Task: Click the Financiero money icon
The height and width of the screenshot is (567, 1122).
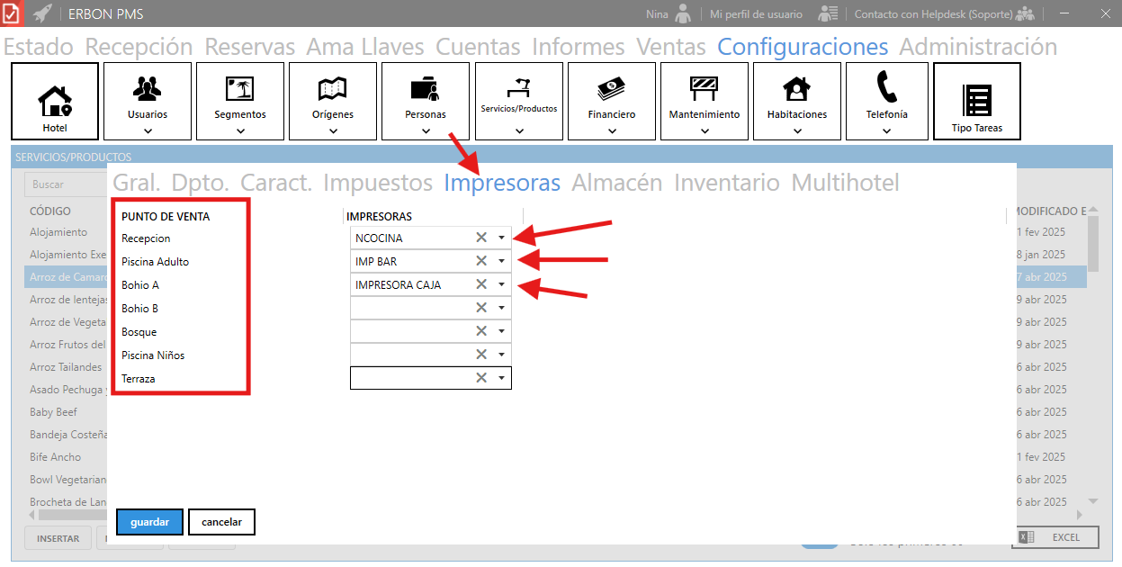Action: pyautogui.click(x=611, y=88)
